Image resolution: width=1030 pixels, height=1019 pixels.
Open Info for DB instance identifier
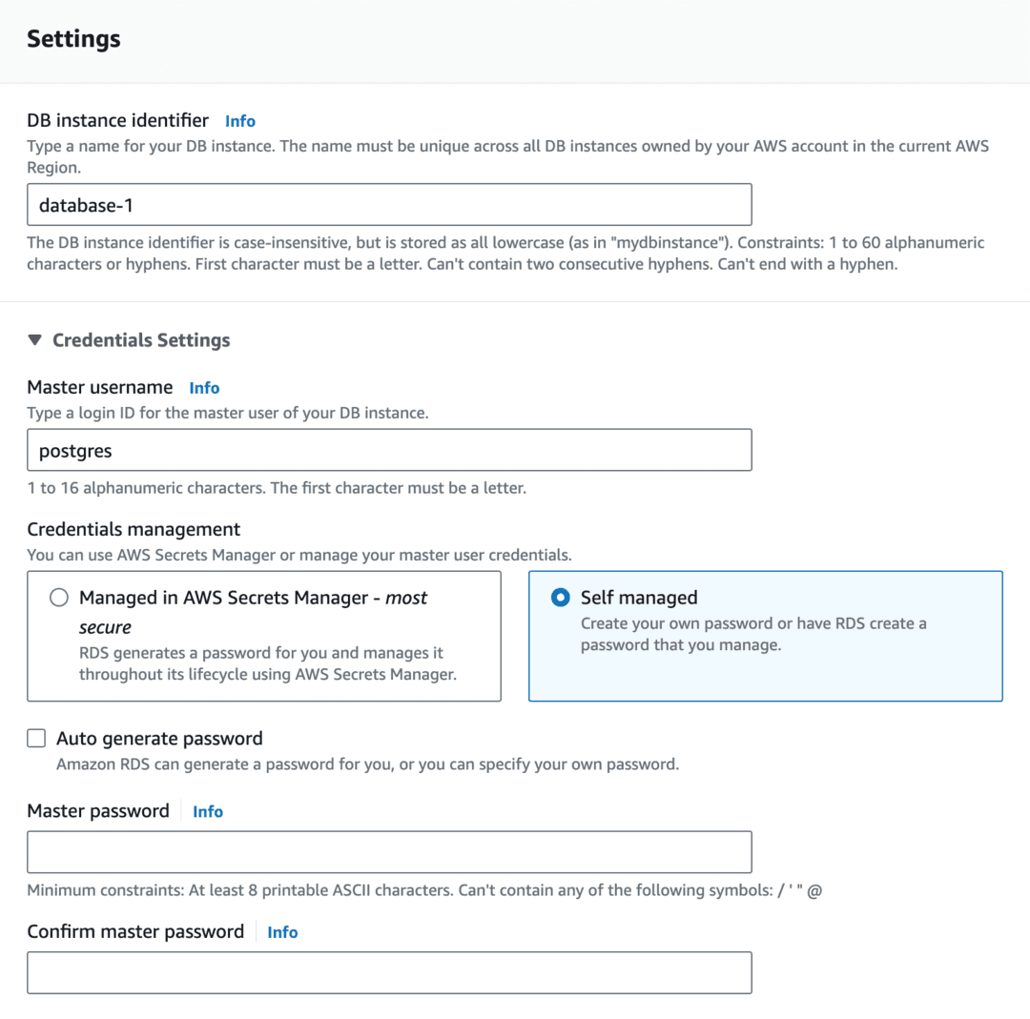point(239,121)
